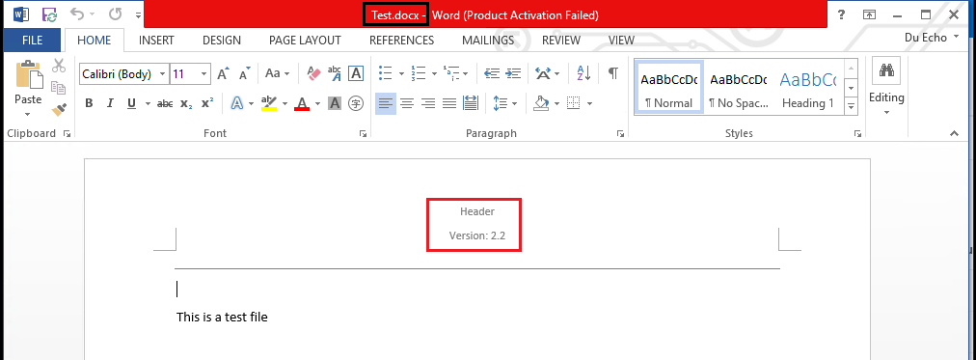This screenshot has height=360, width=976.
Task: Switch to the MAILINGS tab
Action: pos(488,41)
